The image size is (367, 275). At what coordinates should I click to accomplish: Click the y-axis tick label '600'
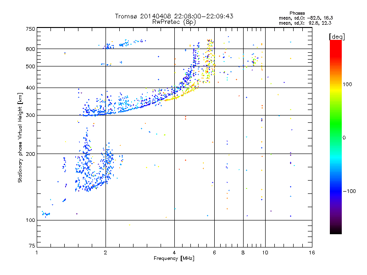click(x=30, y=49)
